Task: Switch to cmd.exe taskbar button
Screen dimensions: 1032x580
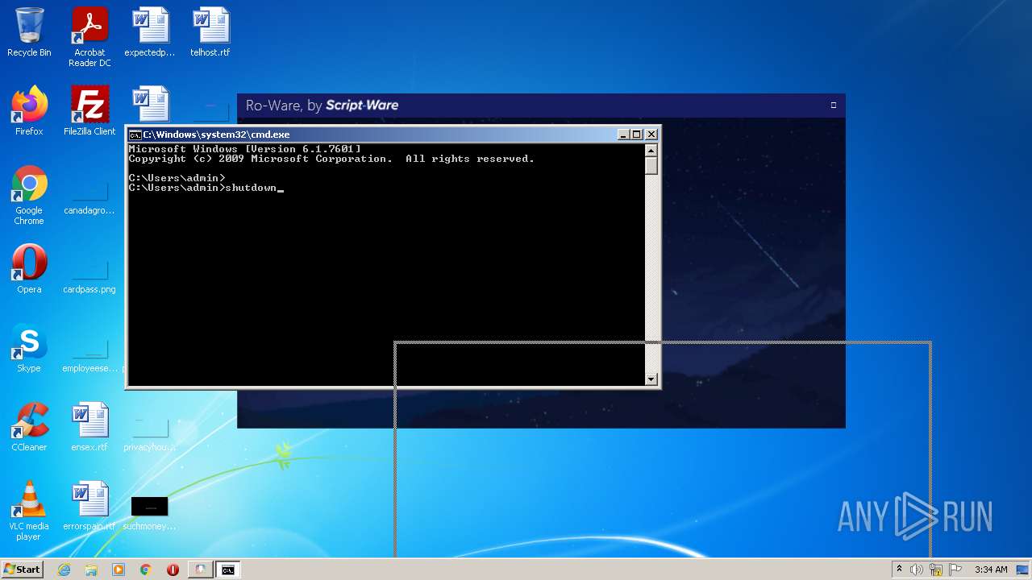Action: (x=228, y=570)
